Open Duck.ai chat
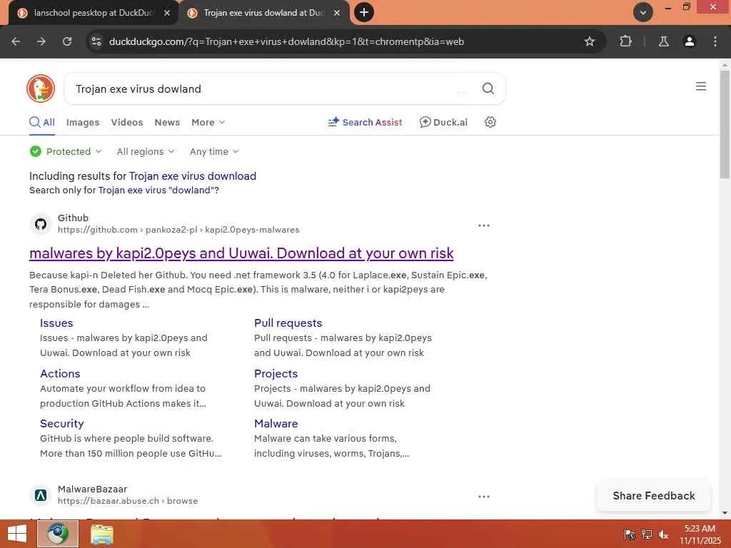731x548 pixels. coord(443,122)
